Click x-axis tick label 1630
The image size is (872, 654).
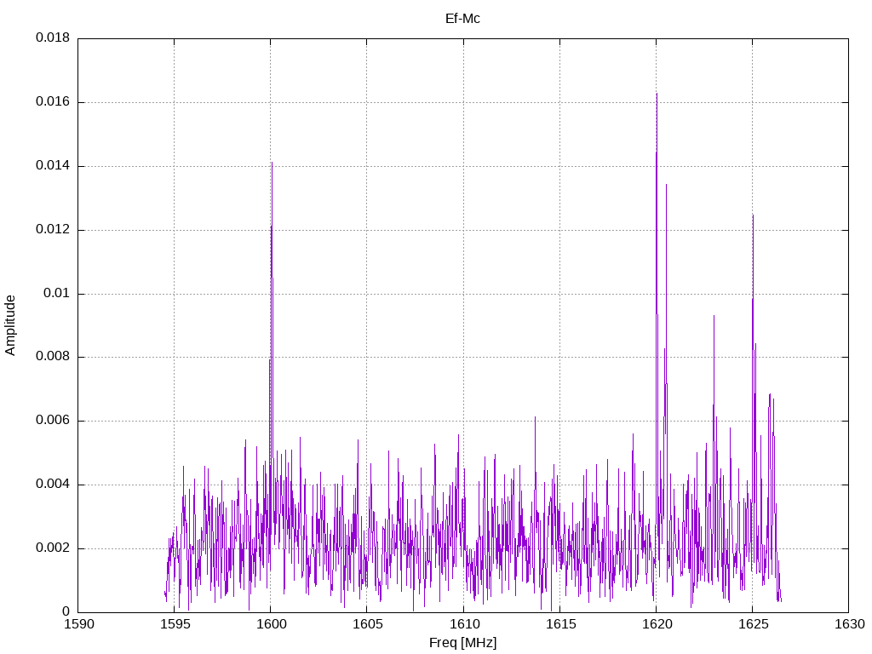[x=850, y=624]
